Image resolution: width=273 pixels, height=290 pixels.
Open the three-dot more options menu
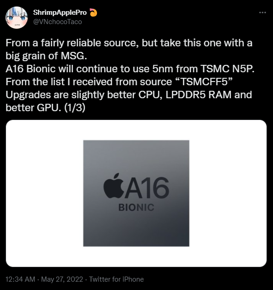click(262, 13)
